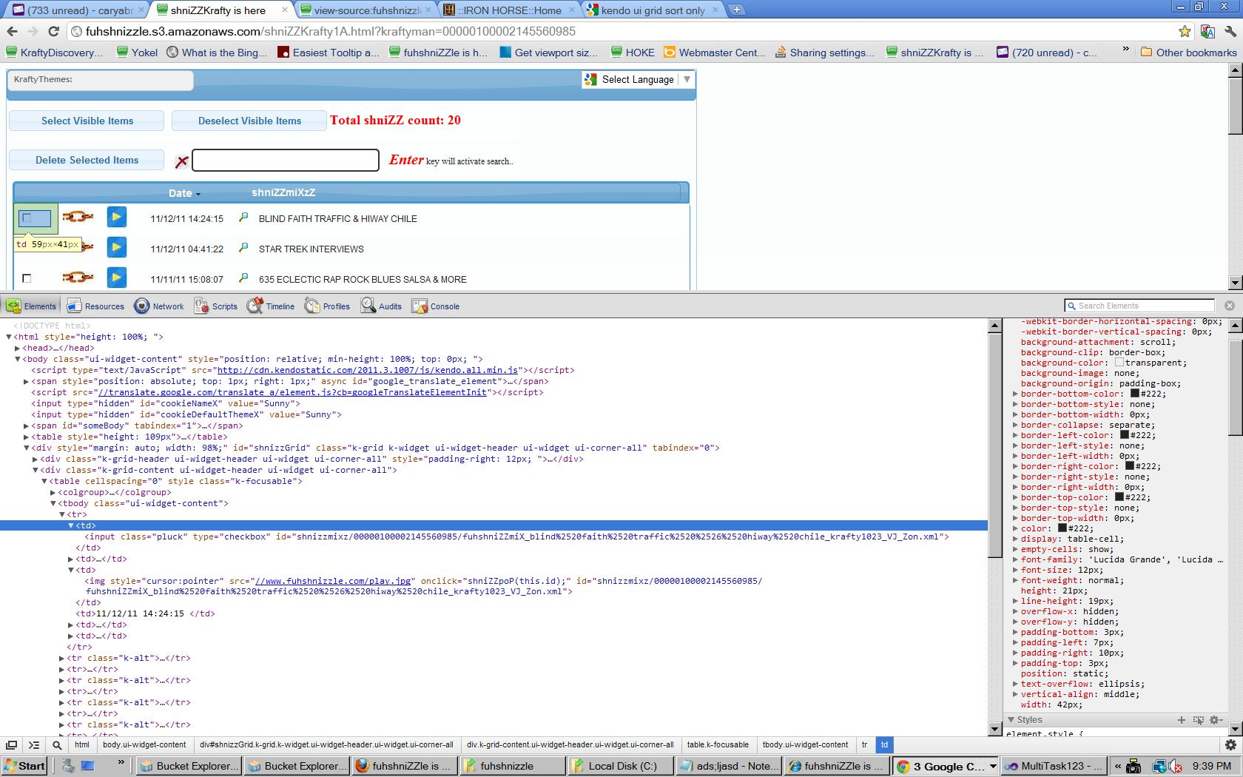
Task: Click the shniZZ search text box
Action: [286, 160]
